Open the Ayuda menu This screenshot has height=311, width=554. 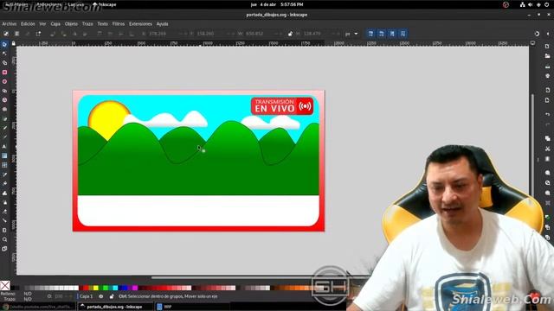(x=162, y=24)
